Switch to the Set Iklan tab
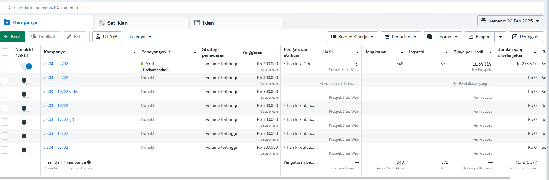The image size is (549, 180). pos(117,23)
